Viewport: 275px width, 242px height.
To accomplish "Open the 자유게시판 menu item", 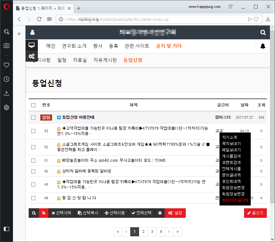I will [105, 60].
